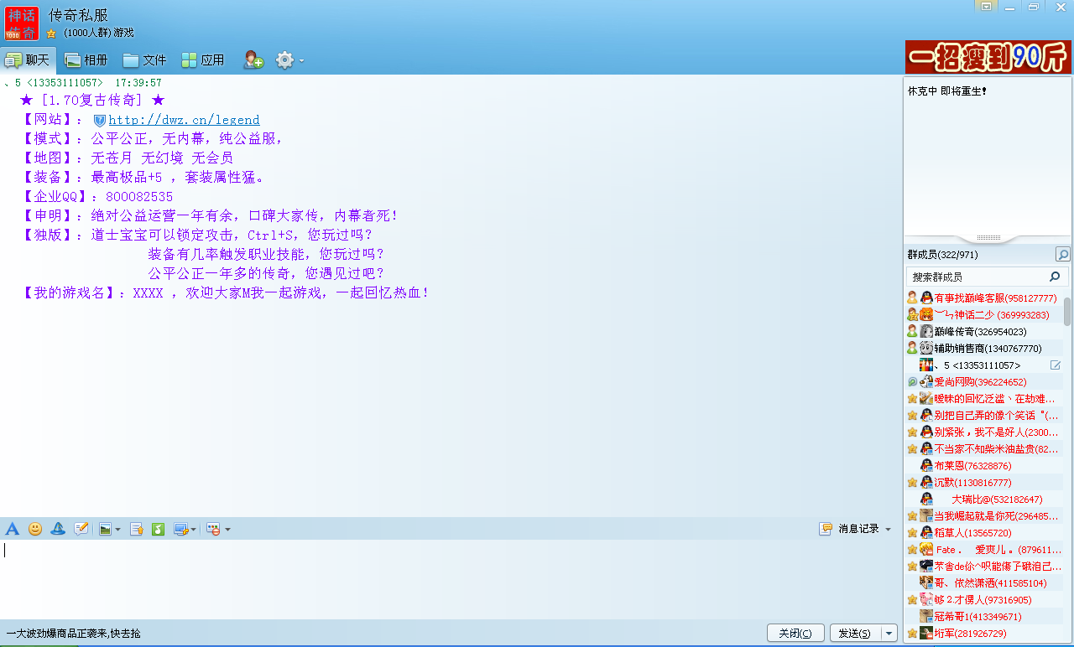This screenshot has height=647, width=1074.
Task: Select member 布莱恩(76328876)
Action: click(x=983, y=465)
